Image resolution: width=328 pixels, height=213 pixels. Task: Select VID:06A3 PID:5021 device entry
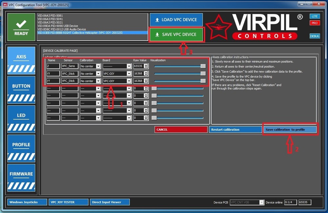50,22
